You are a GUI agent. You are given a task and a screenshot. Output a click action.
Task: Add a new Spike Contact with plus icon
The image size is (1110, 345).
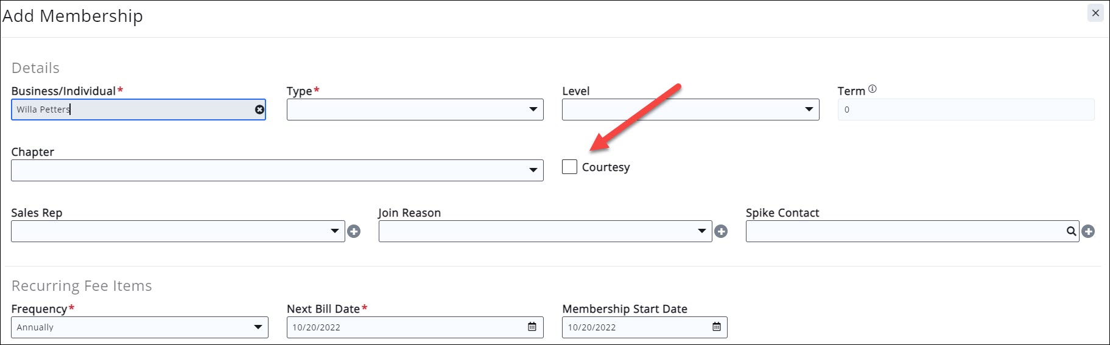pos(1088,231)
